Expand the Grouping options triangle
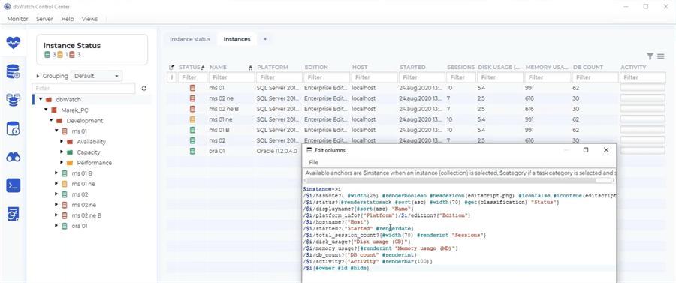The height and width of the screenshot is (283, 676). click(x=38, y=76)
